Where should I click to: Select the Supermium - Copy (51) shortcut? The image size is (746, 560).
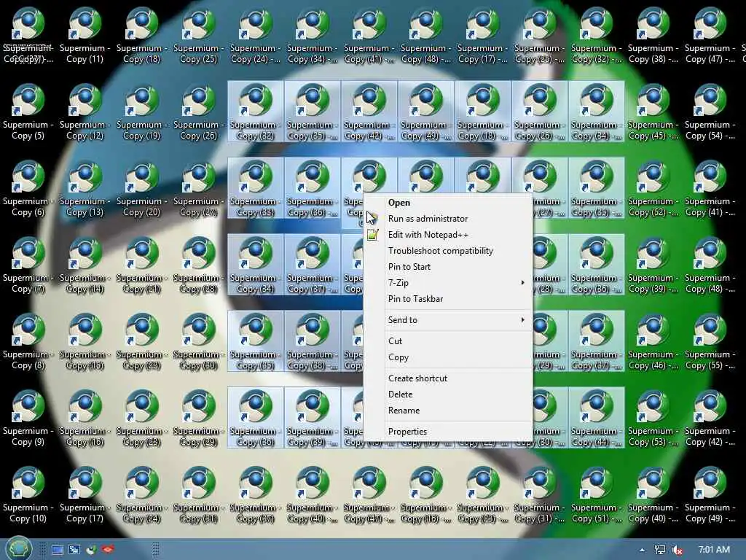coord(596,495)
